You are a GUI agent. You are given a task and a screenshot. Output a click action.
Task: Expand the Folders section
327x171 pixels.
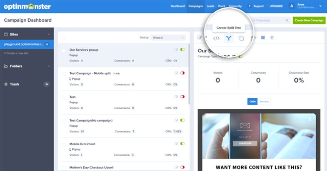point(48,66)
